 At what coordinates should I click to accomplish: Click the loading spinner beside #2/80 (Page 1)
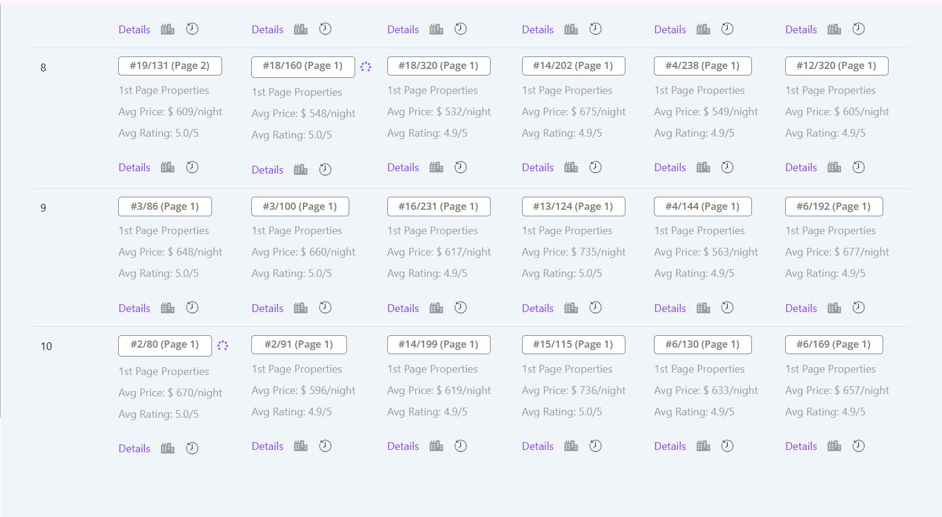223,345
